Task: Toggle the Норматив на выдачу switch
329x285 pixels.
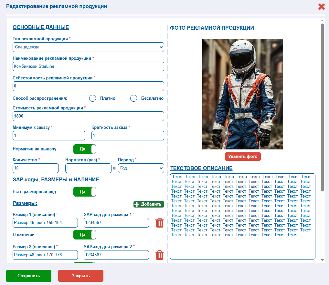Action: (85, 149)
